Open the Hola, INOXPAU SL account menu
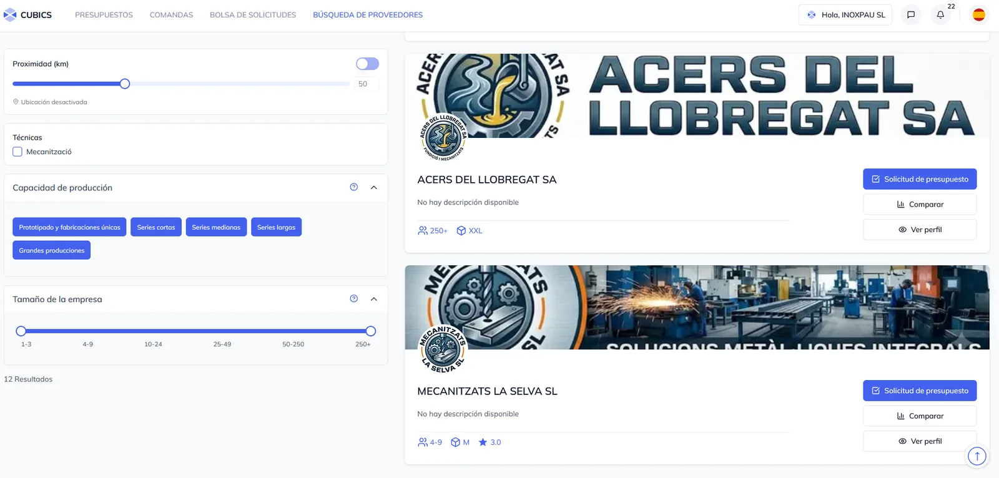The image size is (999, 478). coord(845,14)
